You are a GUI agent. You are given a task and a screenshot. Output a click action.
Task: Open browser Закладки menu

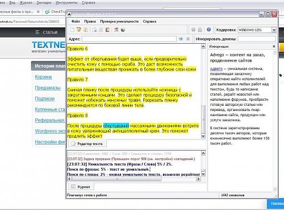(x=44, y=3)
